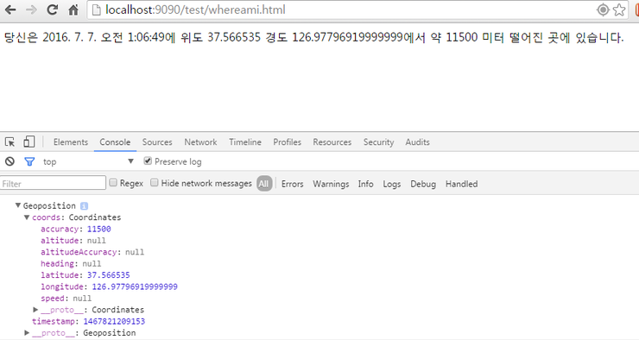Filter console by Warnings

(x=331, y=184)
